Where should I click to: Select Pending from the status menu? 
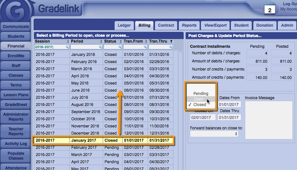(201, 94)
